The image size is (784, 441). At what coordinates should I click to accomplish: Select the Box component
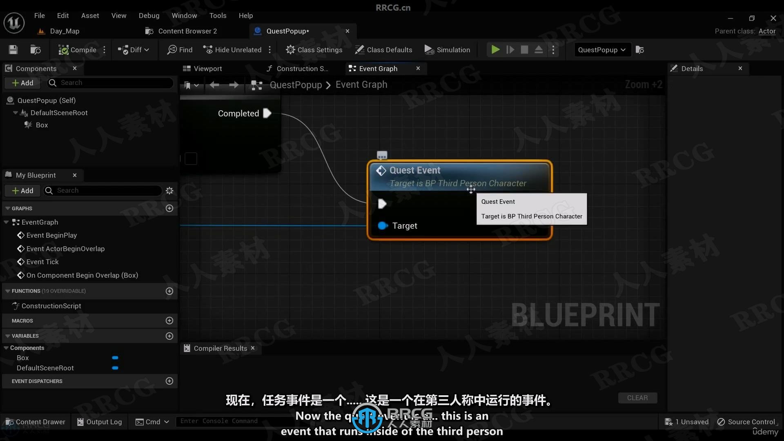pyautogui.click(x=42, y=125)
